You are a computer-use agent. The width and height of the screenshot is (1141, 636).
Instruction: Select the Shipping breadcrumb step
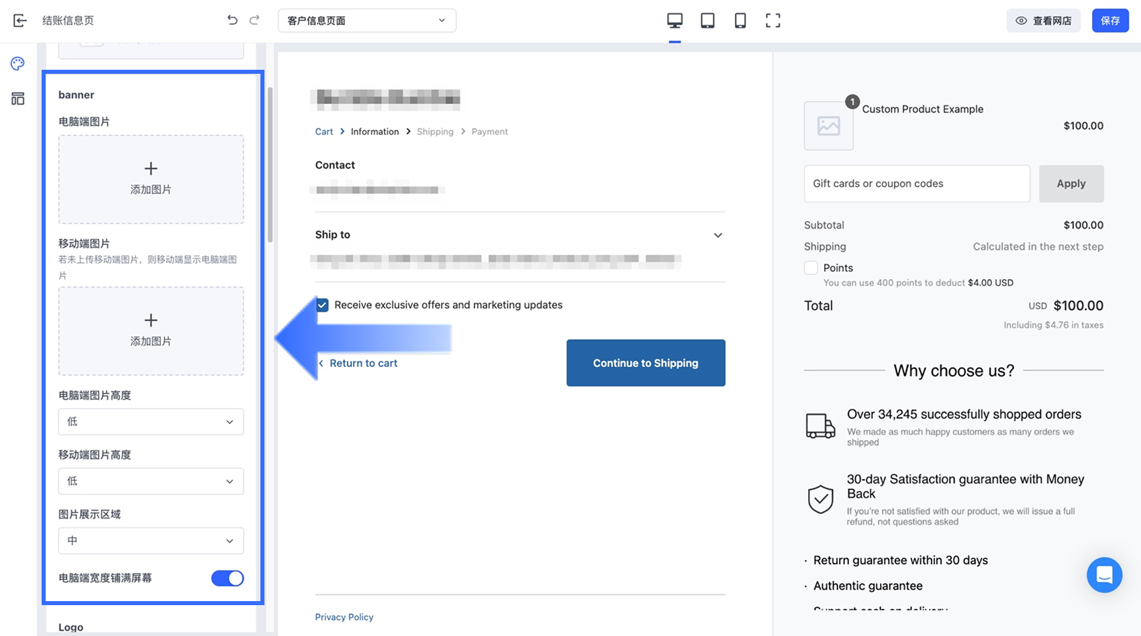435,131
